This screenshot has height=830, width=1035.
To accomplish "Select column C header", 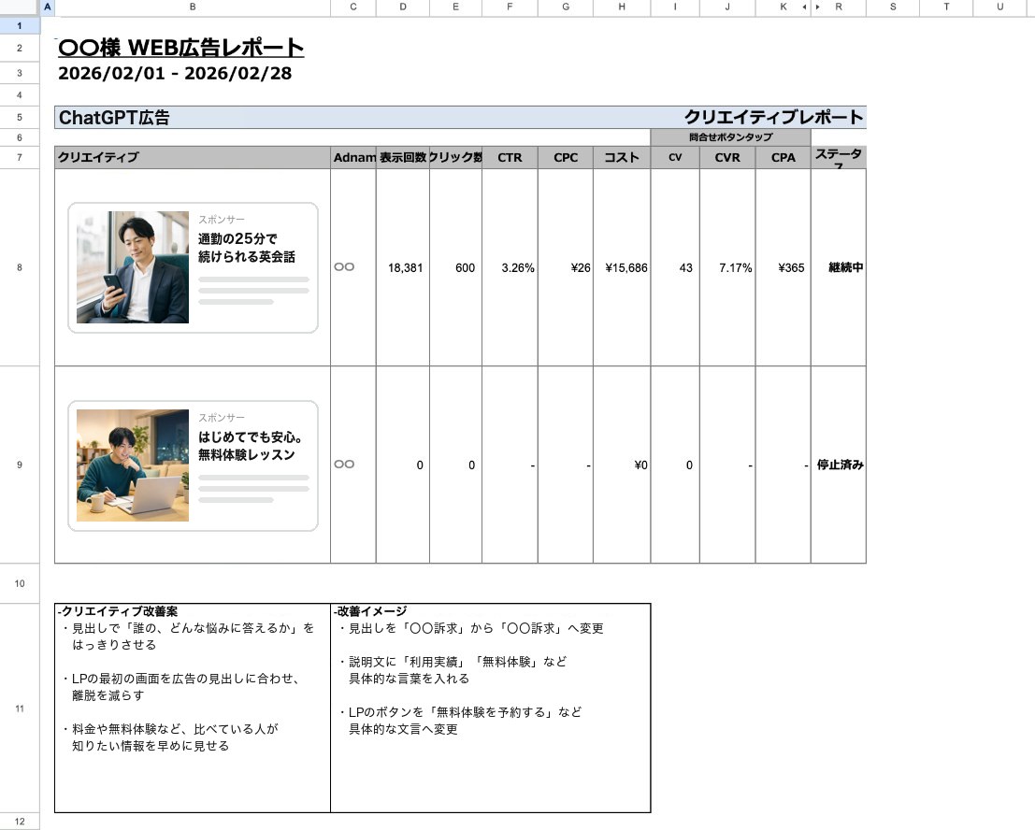I will tap(353, 7).
